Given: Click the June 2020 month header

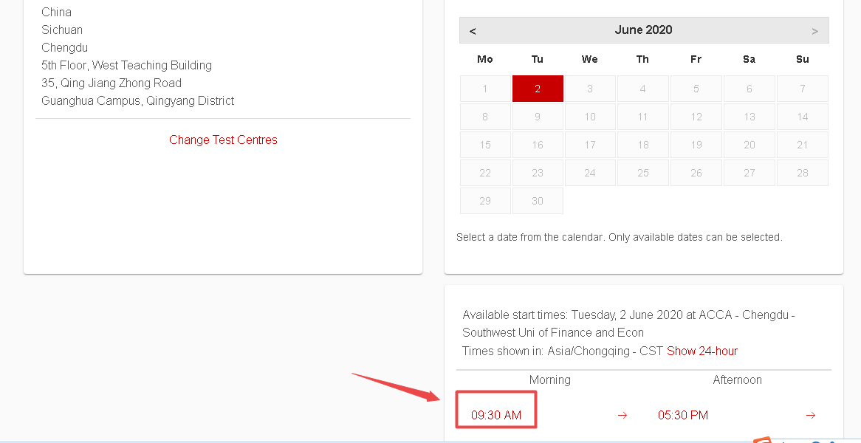Looking at the screenshot, I should (643, 30).
